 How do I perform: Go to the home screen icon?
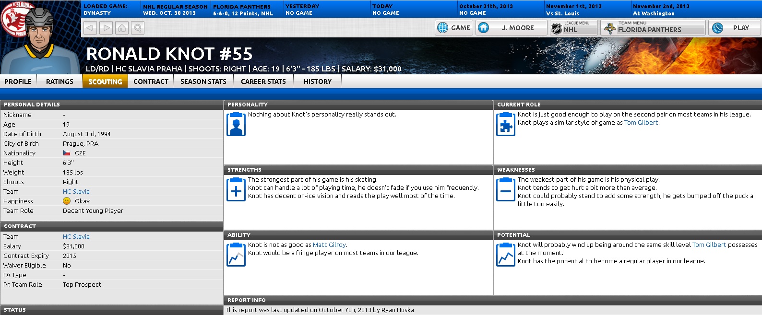(x=122, y=28)
